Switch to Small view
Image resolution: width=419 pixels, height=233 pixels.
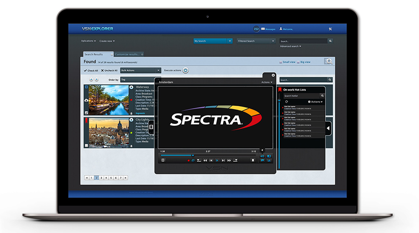287,62
